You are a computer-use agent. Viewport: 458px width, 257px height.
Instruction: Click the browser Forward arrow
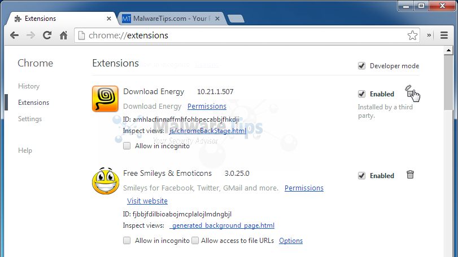click(30, 36)
